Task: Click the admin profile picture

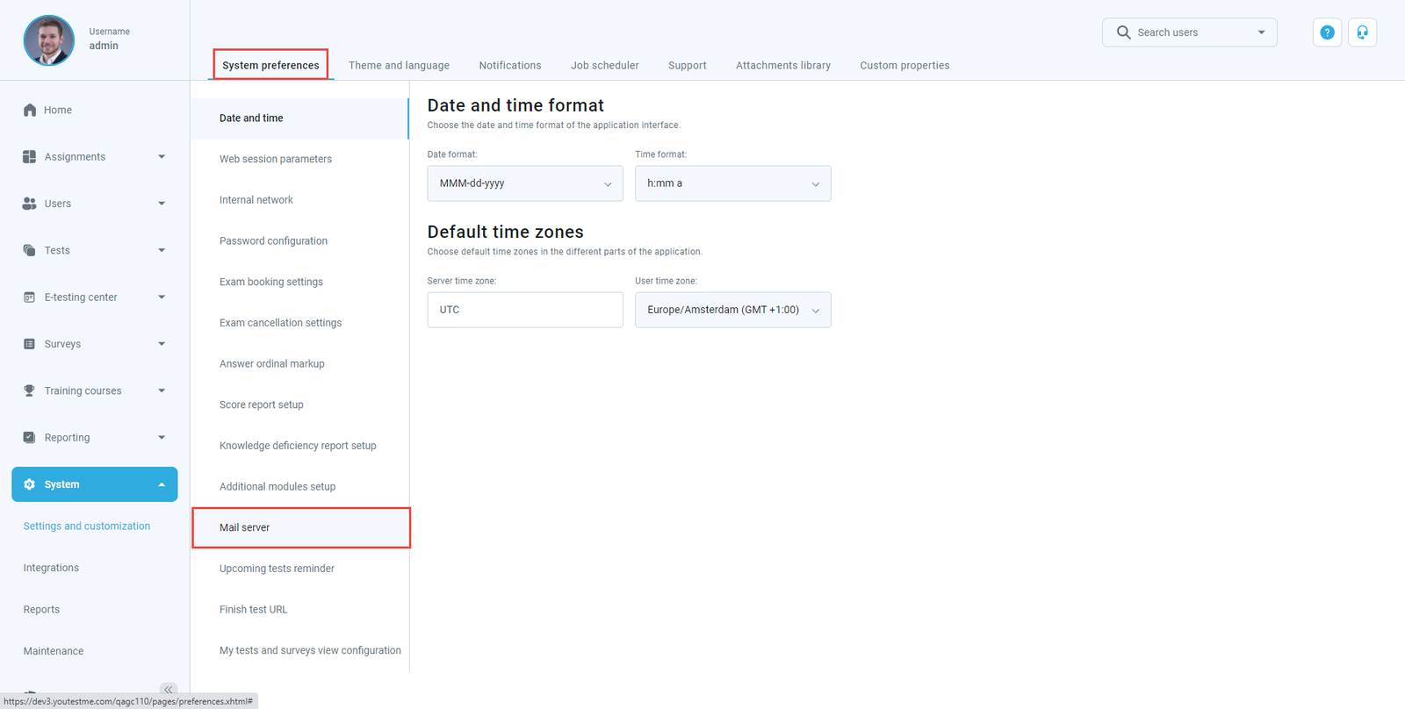Action: coord(49,40)
